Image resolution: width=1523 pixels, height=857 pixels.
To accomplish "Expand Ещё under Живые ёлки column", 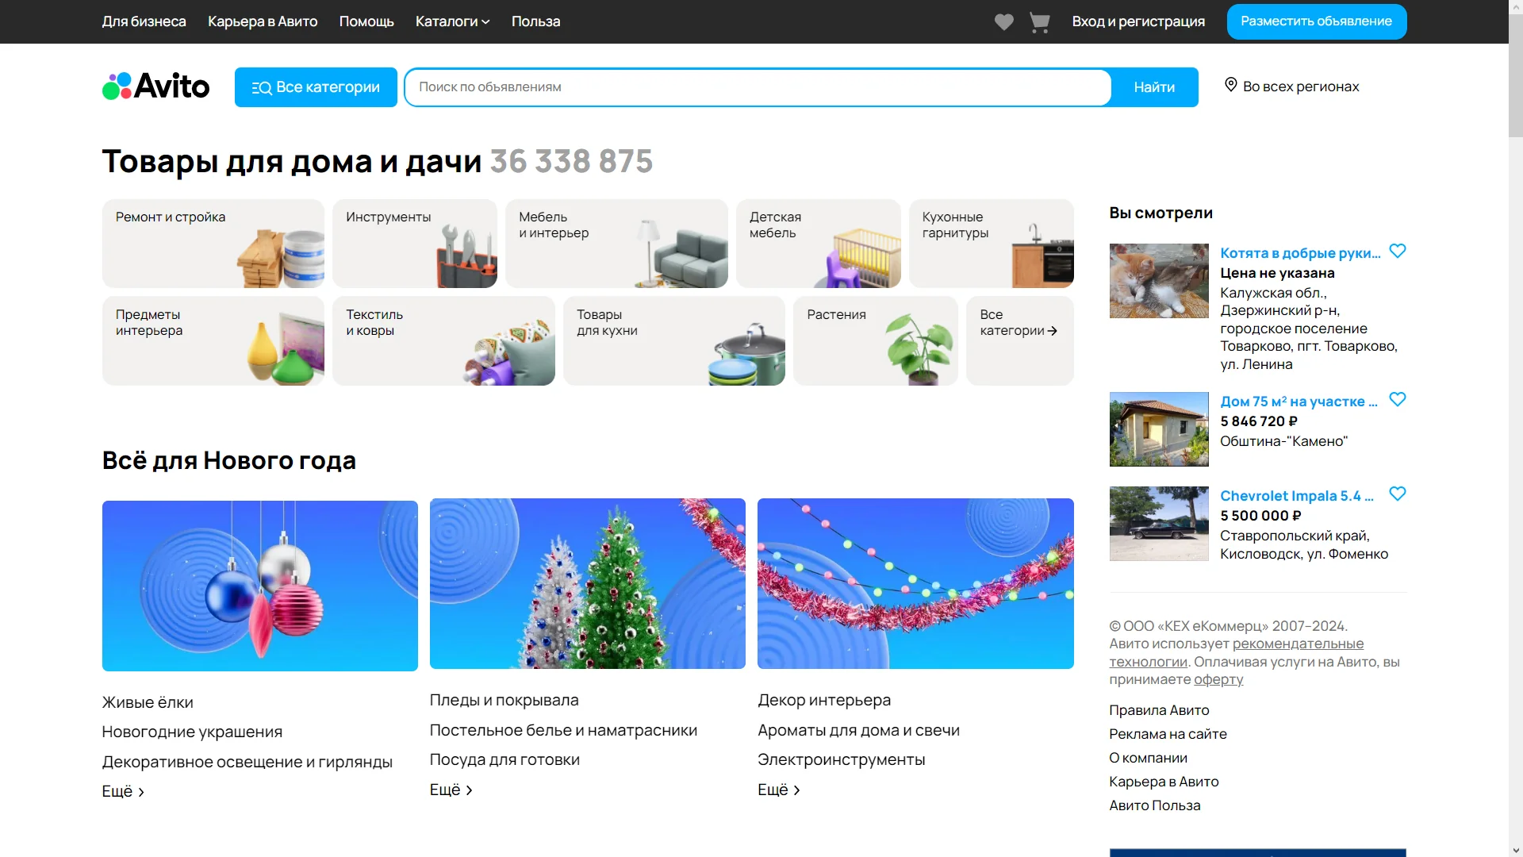I will tap(123, 791).
